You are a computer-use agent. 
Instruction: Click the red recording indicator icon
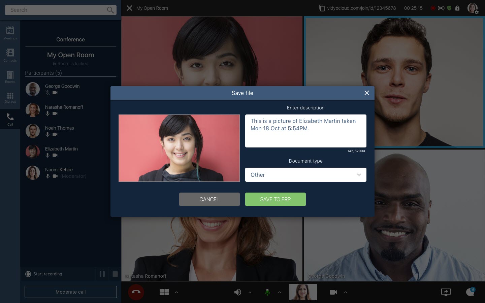pos(433,8)
